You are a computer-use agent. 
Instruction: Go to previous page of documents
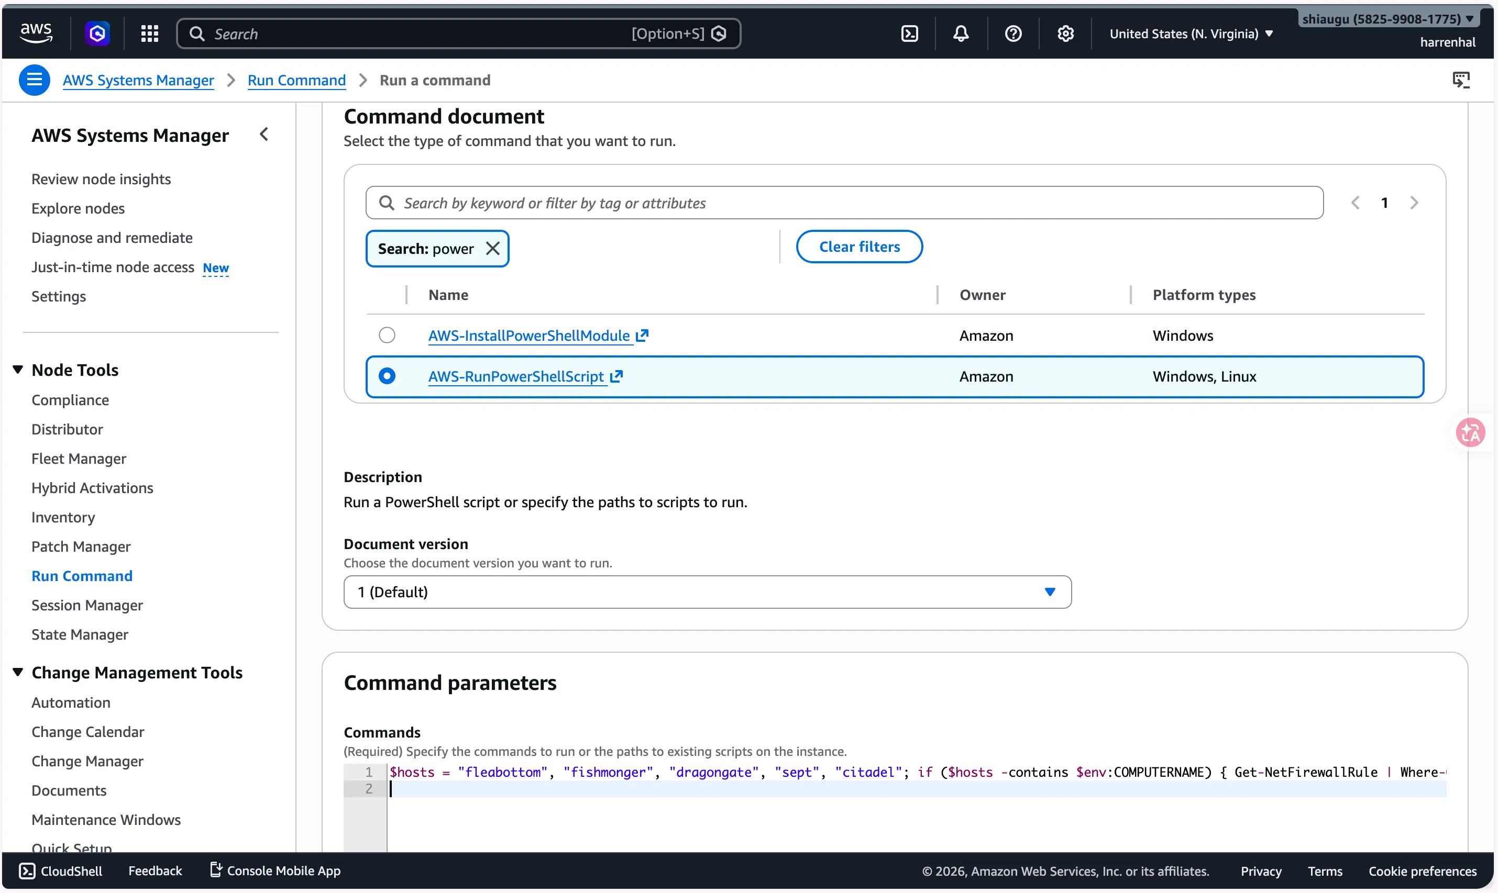tap(1356, 203)
